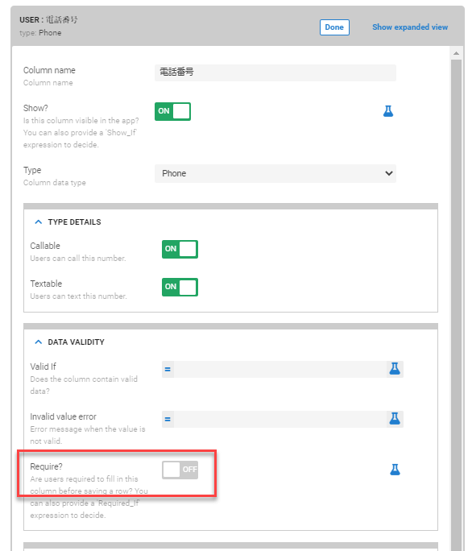Click the 'Users can call this number.' text

pos(78,259)
